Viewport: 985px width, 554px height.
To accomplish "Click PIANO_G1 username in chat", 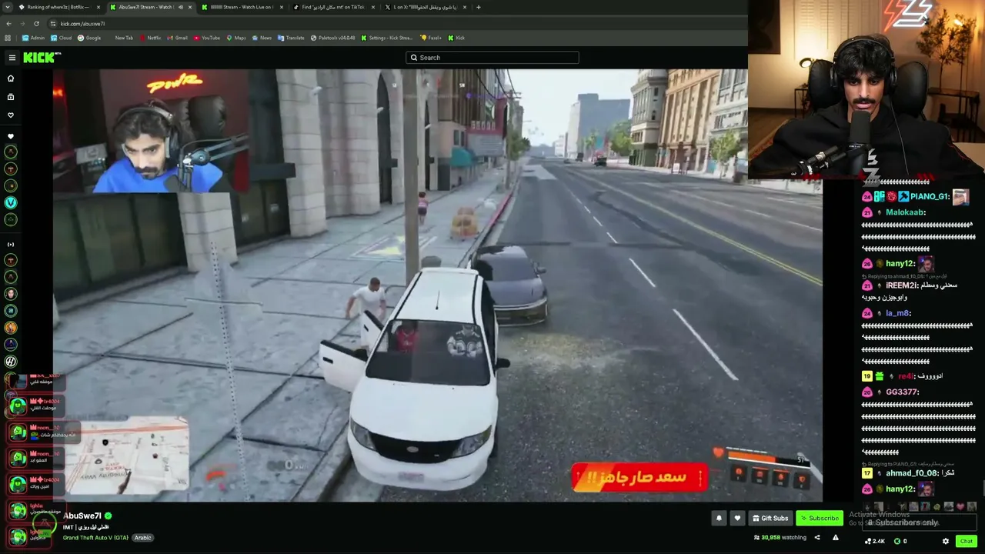I will 930,197.
